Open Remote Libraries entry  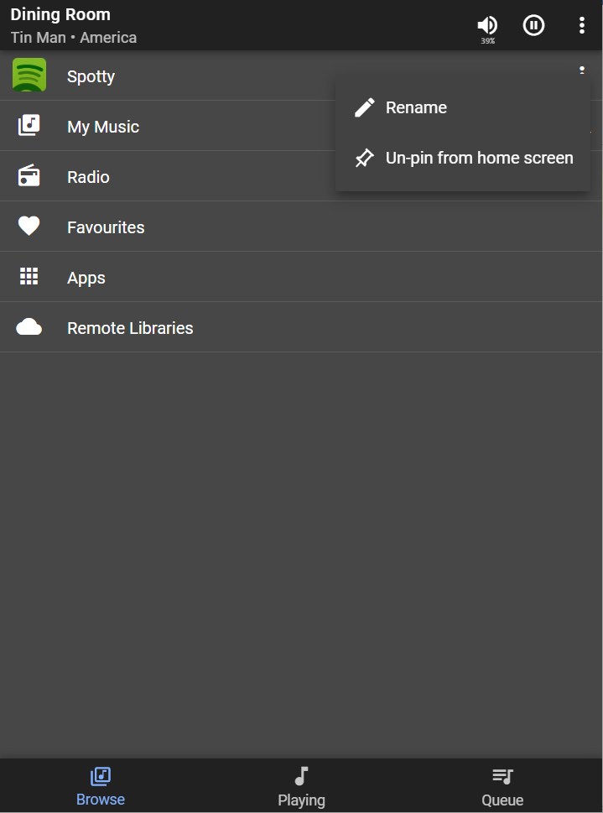[130, 328]
